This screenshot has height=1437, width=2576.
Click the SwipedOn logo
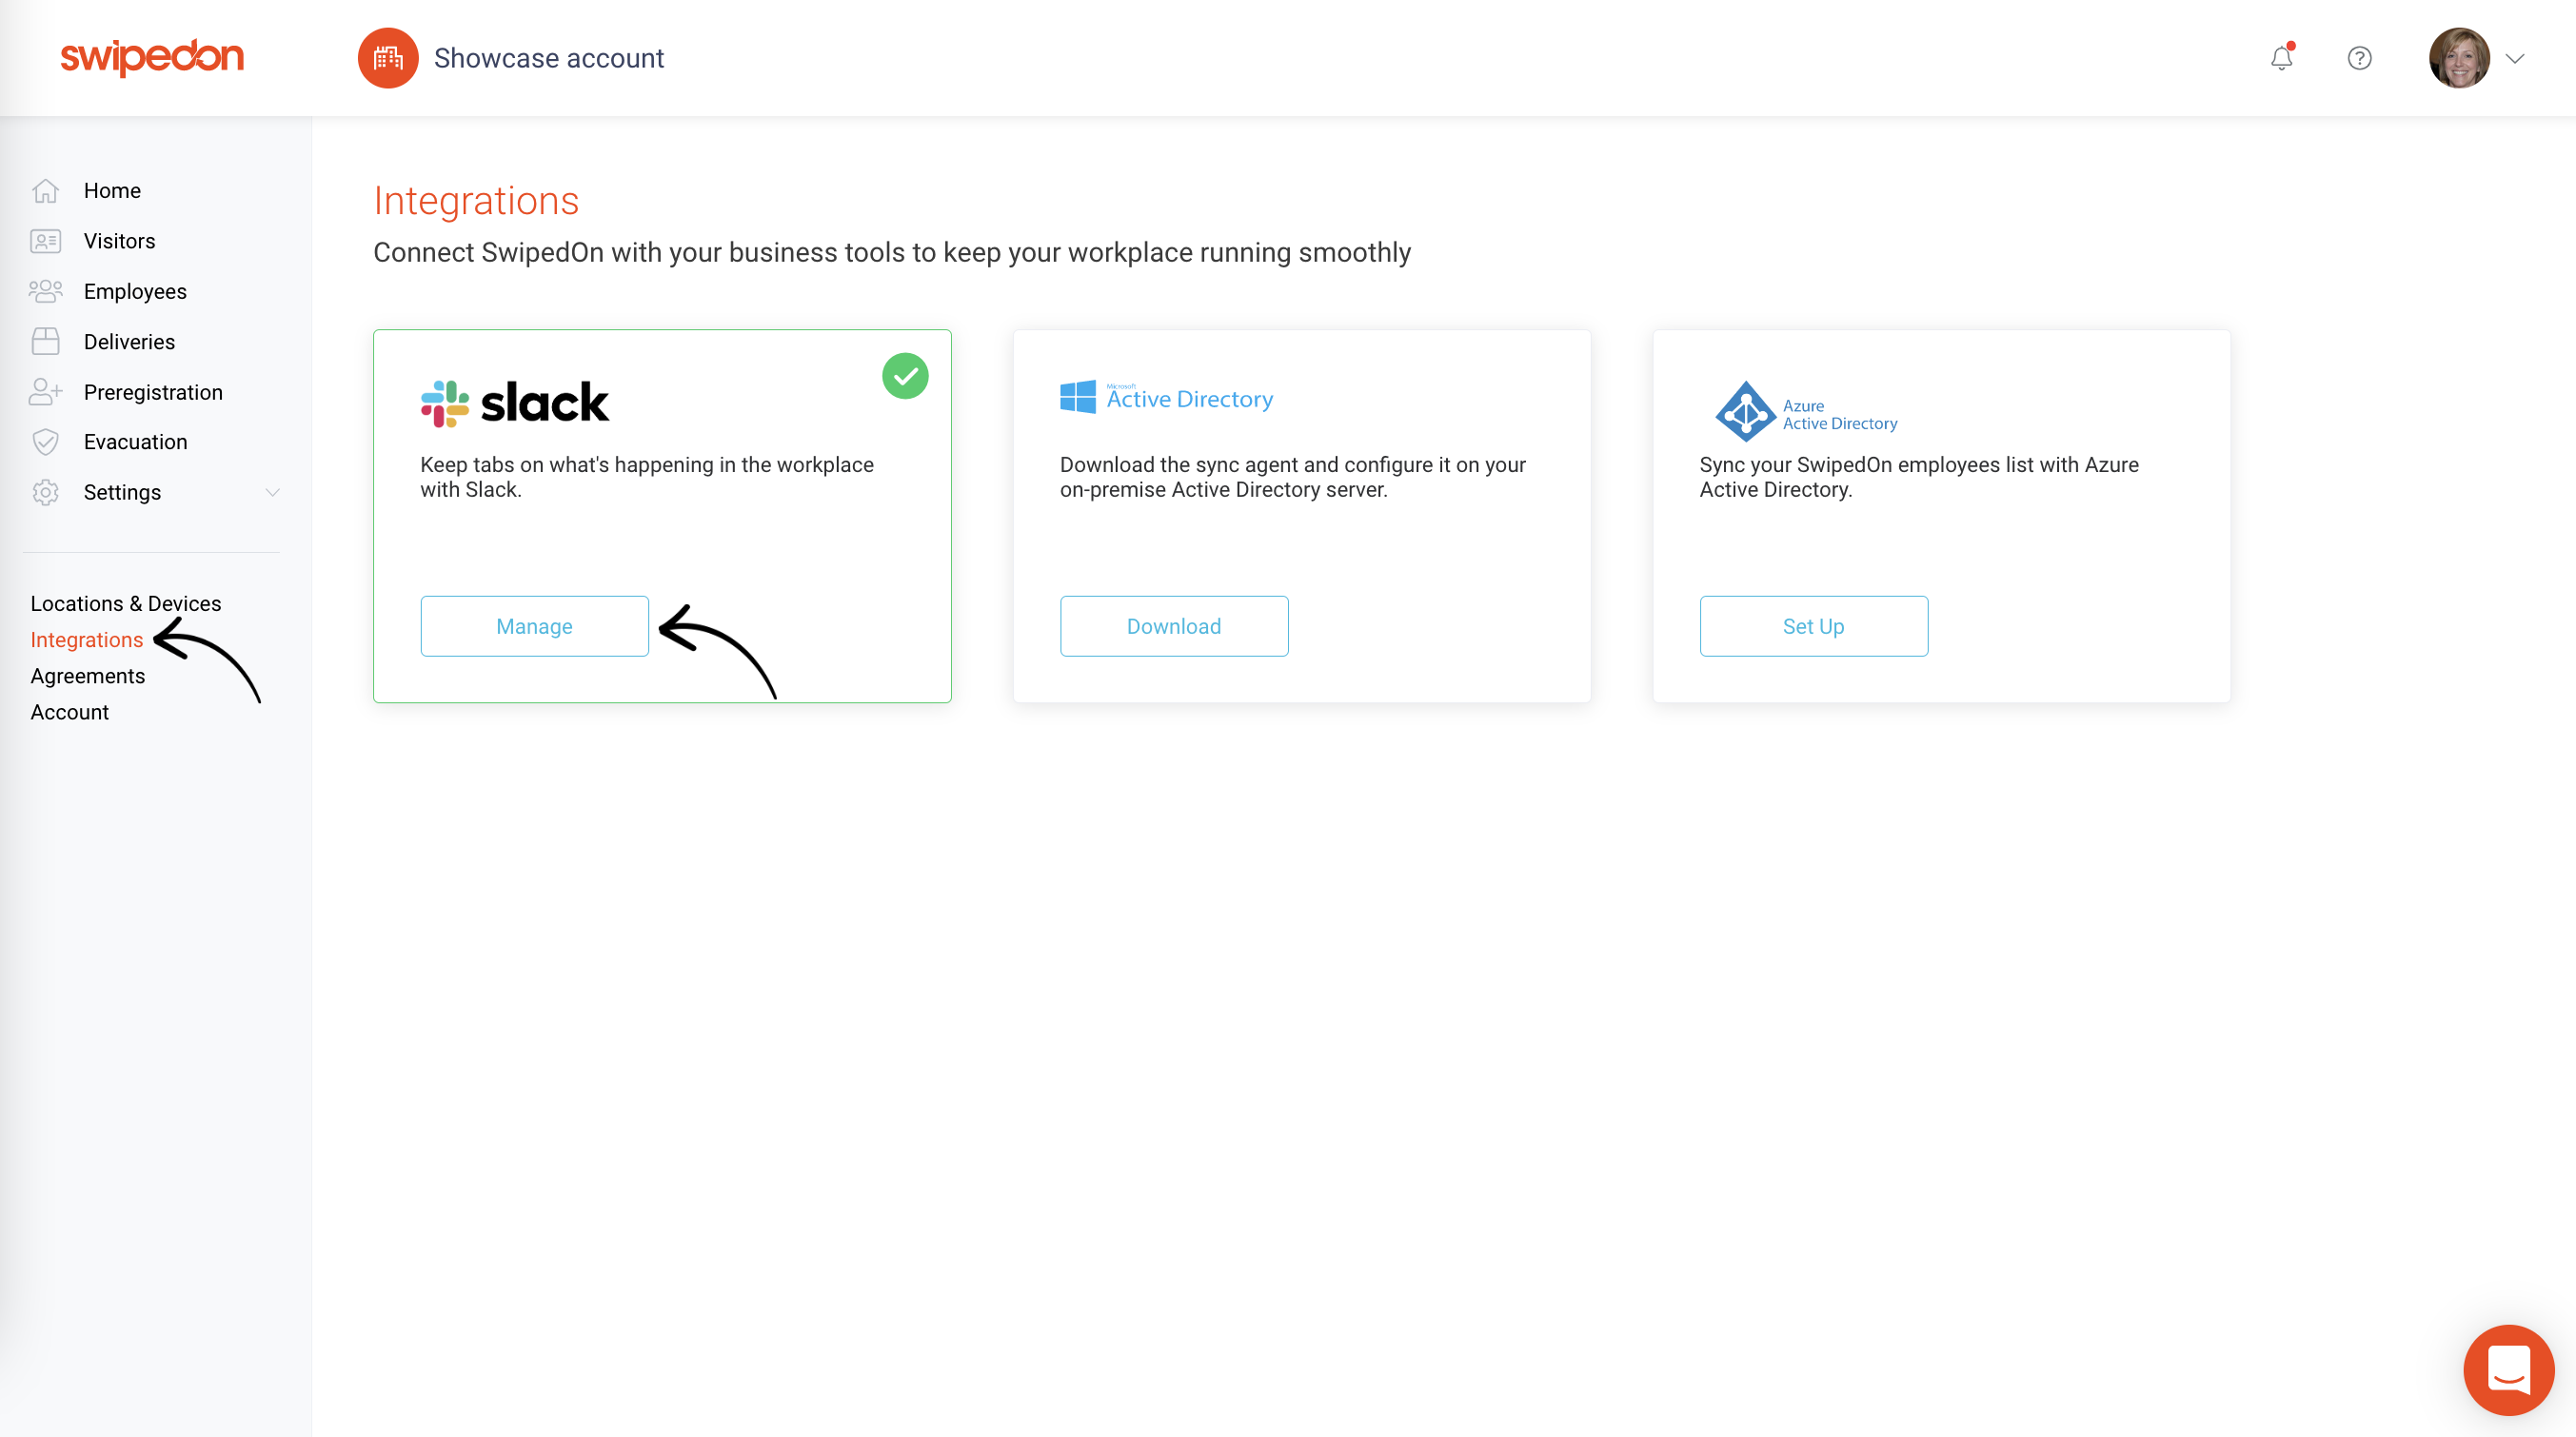coord(152,57)
